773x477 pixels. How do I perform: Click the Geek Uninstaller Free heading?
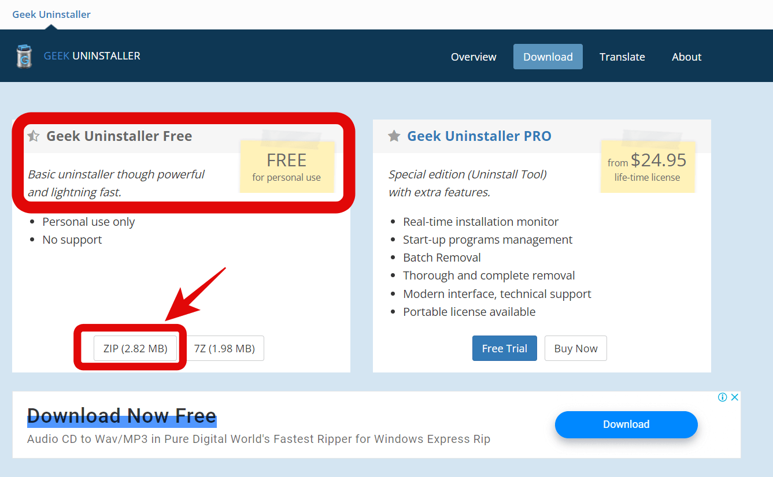click(x=119, y=136)
